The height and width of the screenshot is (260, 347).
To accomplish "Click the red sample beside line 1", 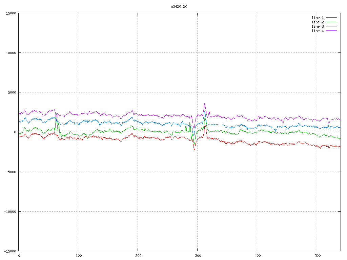I will tap(332, 18).
